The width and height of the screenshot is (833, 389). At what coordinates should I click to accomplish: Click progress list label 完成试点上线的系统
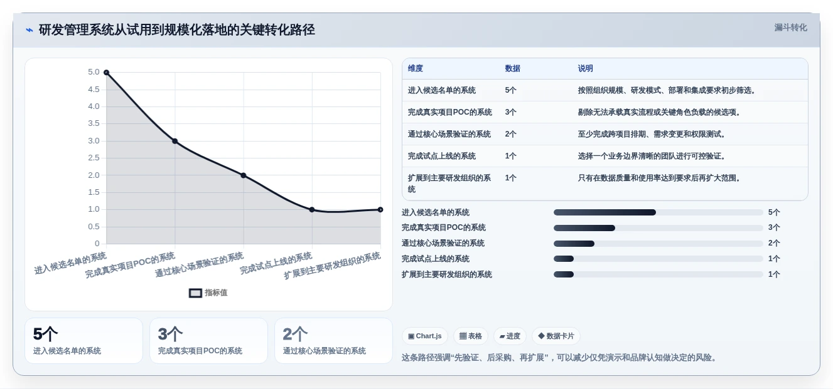click(x=436, y=259)
